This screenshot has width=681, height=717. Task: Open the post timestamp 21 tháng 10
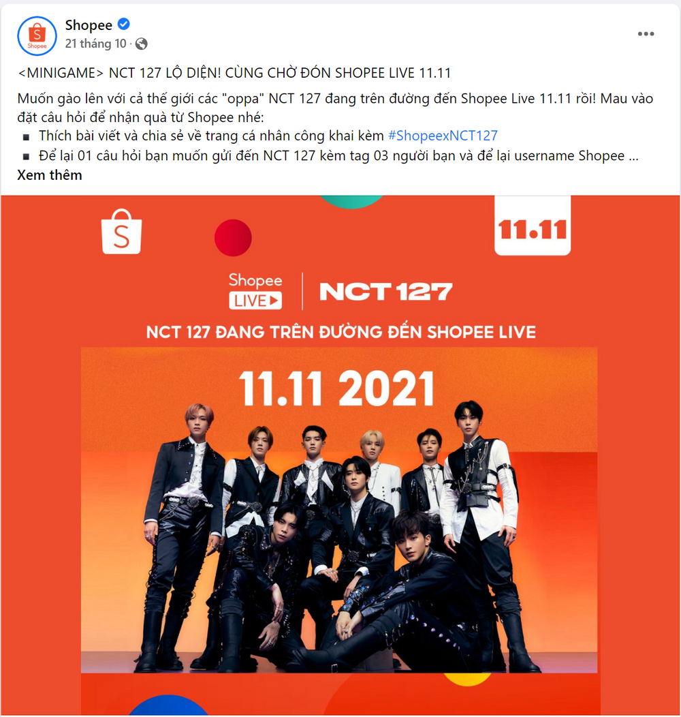(95, 44)
